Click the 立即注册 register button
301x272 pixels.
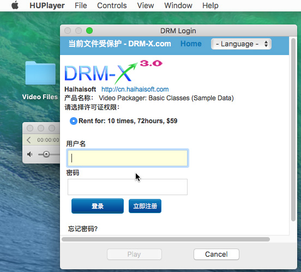point(145,206)
